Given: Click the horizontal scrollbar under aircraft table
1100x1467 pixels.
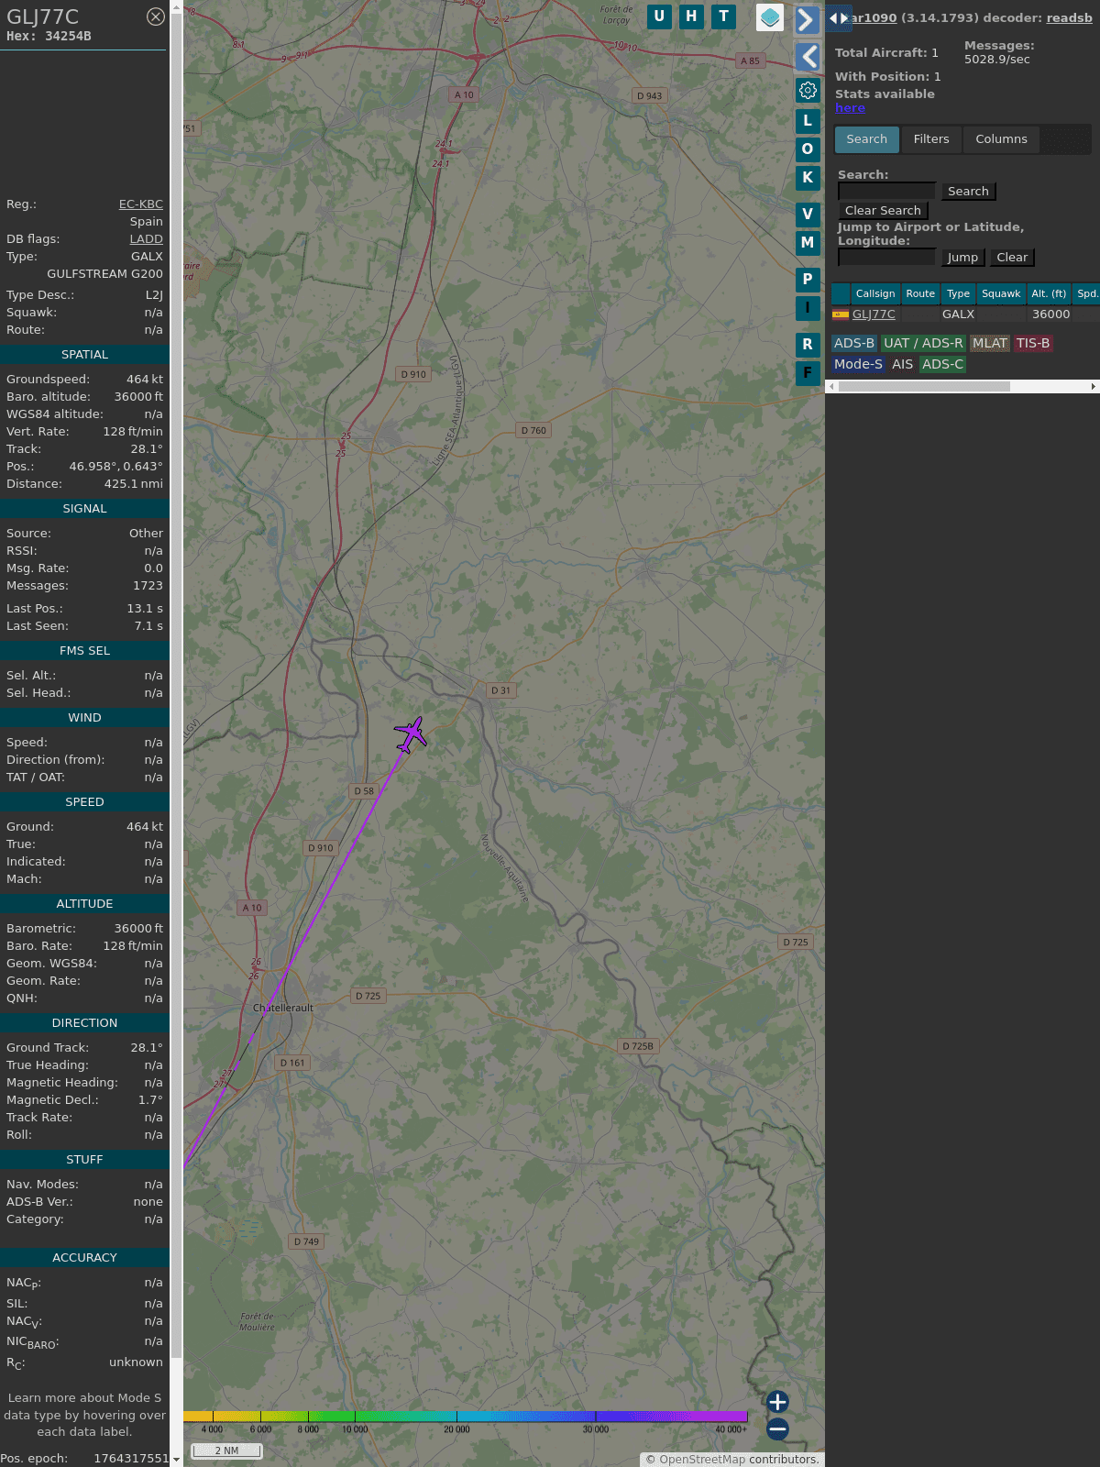Looking at the screenshot, I should click(924, 387).
